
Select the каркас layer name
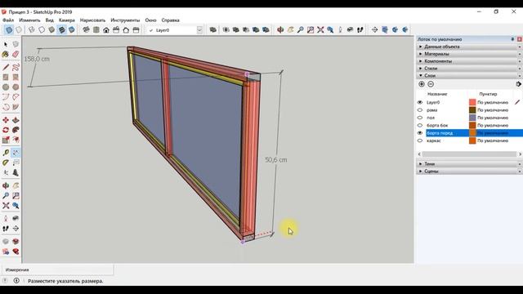click(x=434, y=140)
